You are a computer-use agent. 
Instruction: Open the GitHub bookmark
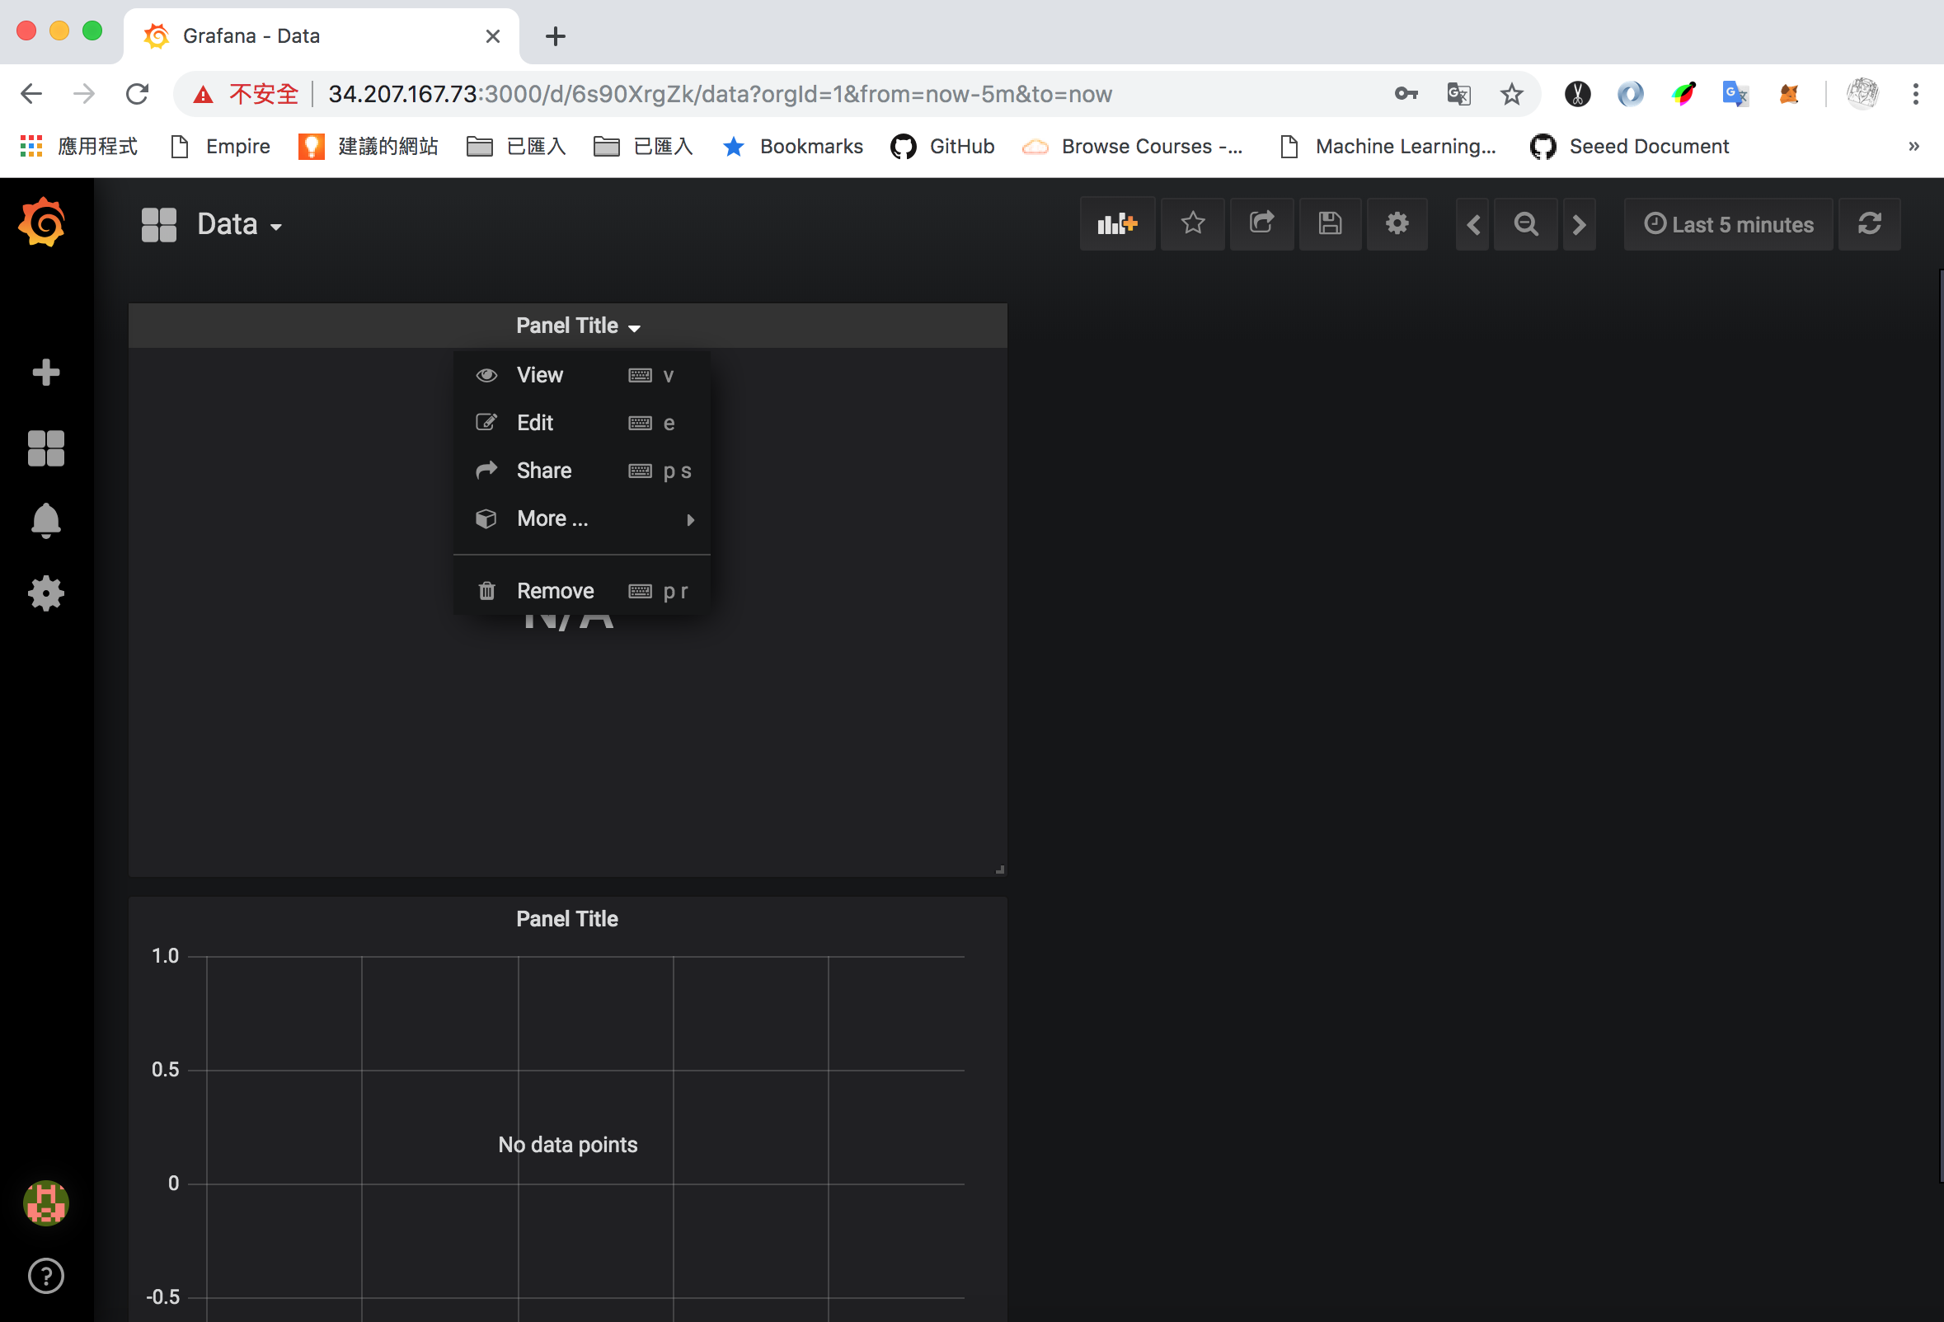coord(942,147)
